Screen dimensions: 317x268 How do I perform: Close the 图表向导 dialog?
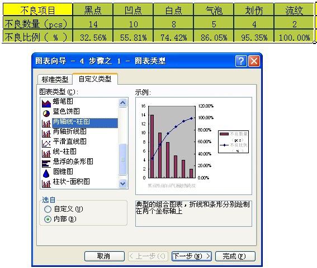point(254,61)
